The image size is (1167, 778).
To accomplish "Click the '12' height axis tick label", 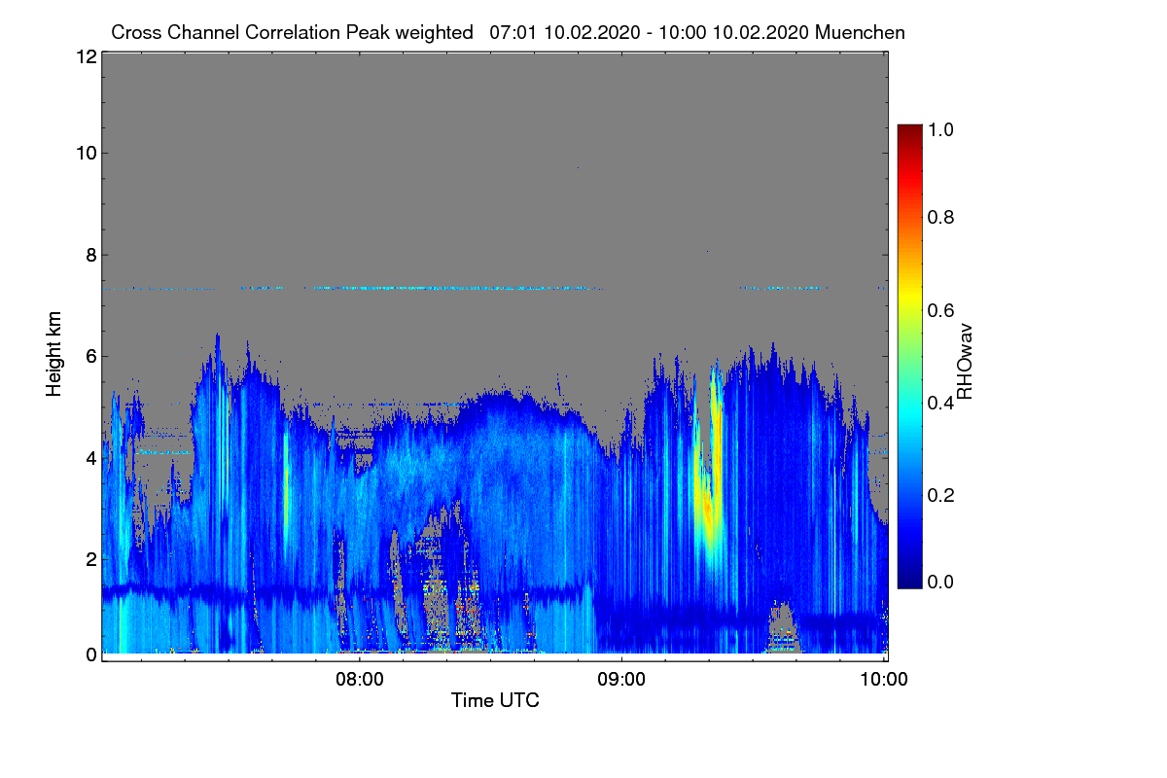I will click(85, 56).
